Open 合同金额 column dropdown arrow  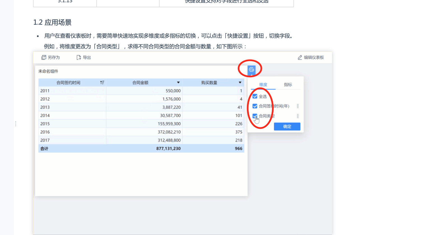[178, 82]
